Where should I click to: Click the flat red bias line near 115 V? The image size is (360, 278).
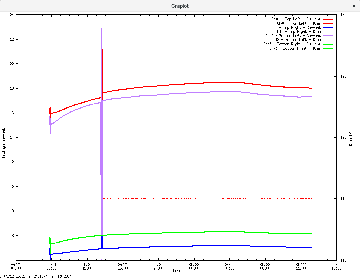point(197,198)
